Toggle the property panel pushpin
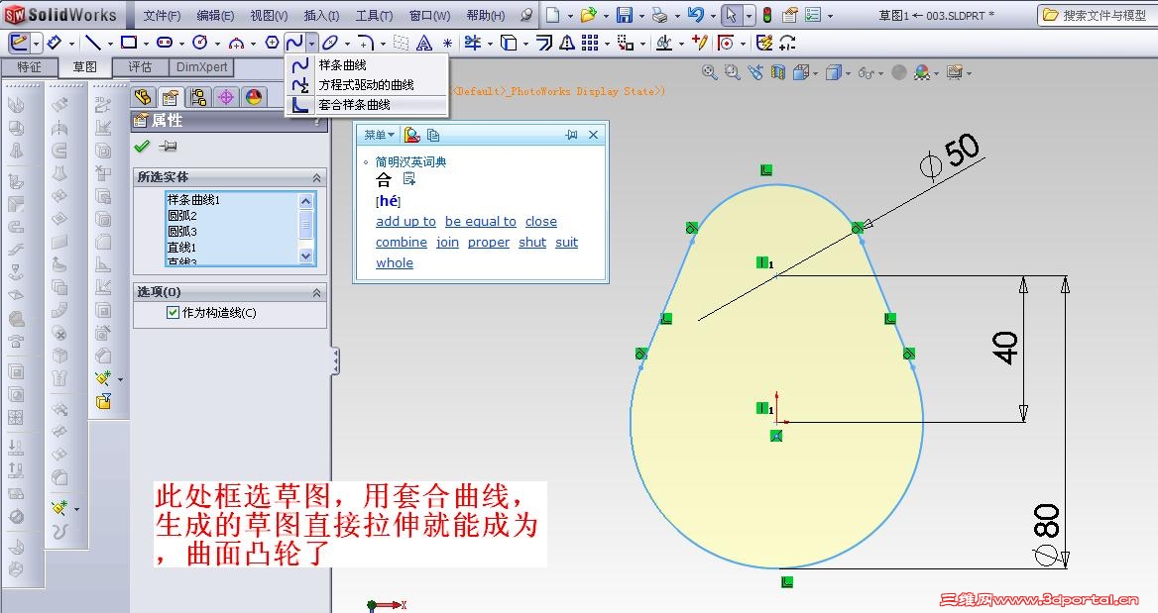Image resolution: width=1158 pixels, height=613 pixels. pos(168,146)
